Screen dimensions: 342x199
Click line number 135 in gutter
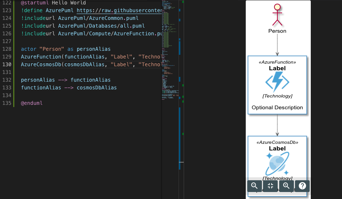click(x=7, y=103)
